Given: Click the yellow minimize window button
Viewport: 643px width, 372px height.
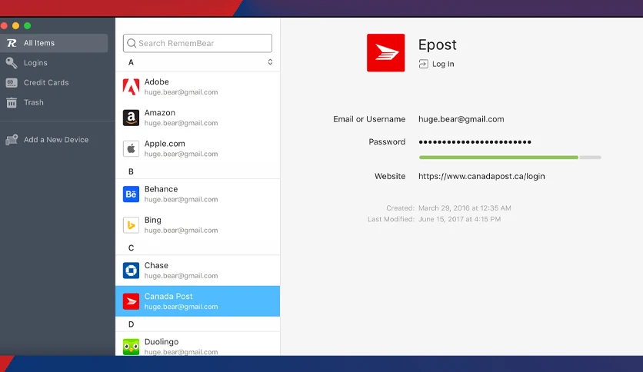Looking at the screenshot, I should tap(15, 26).
